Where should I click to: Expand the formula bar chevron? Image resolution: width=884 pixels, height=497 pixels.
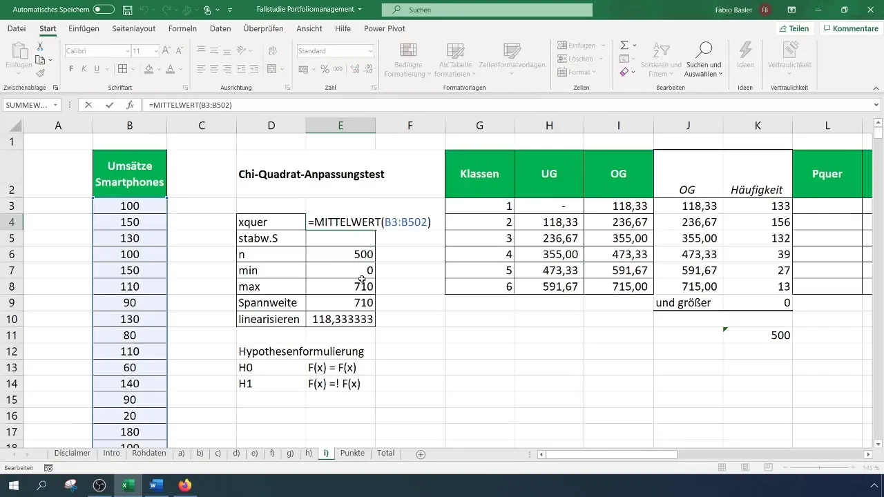[876, 105]
